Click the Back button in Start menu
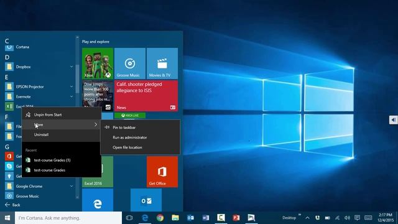The width and height of the screenshot is (398, 224). pyautogui.click(x=12, y=205)
